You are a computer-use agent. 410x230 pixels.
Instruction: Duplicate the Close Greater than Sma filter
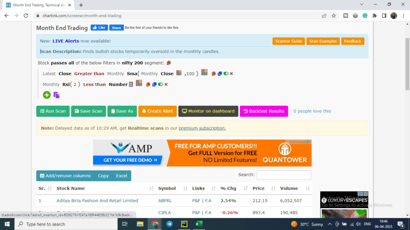point(220,74)
